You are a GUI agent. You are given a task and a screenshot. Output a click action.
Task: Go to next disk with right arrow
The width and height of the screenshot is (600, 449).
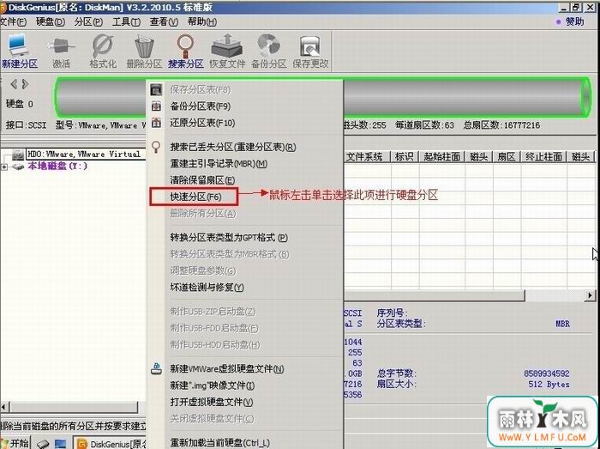pos(25,84)
